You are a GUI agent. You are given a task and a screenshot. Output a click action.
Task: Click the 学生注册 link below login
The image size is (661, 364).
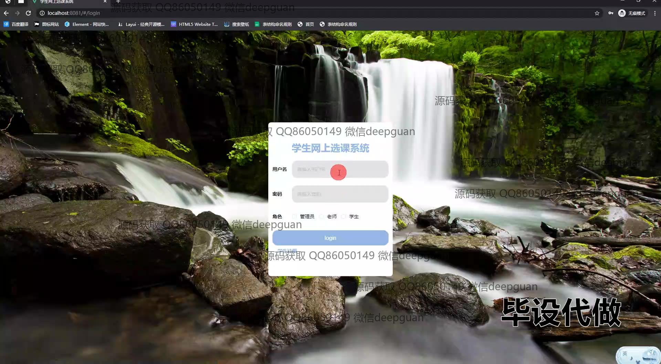[287, 251]
